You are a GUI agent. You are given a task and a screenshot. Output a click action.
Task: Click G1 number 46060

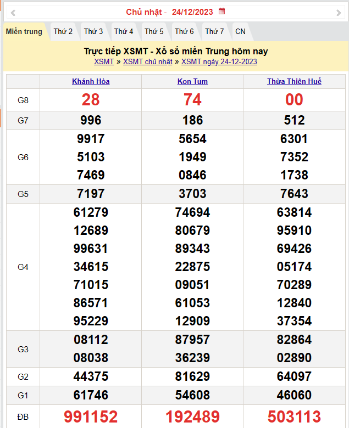coord(295,395)
